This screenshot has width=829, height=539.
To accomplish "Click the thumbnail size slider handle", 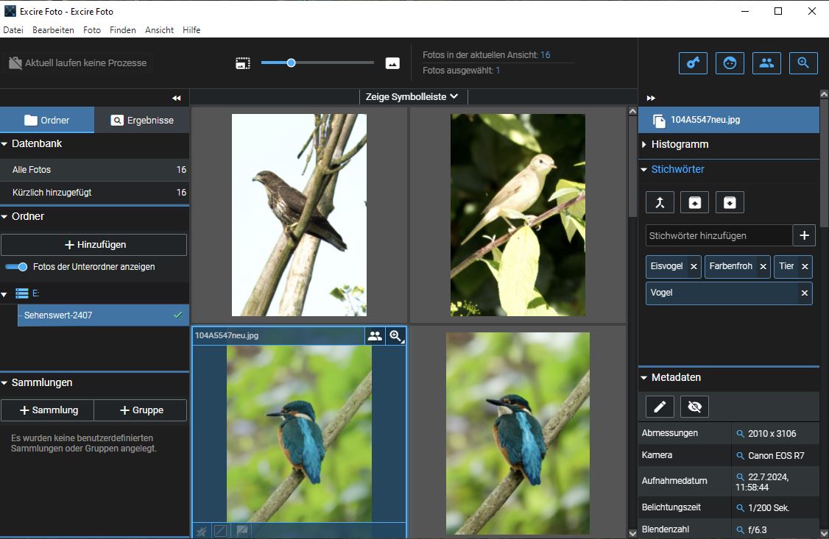I will [x=291, y=63].
